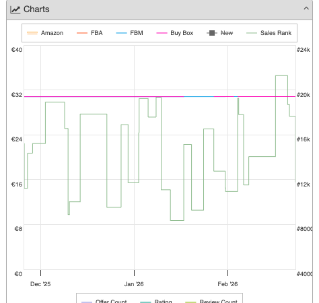Click the #12k rank axis label
319x303 pixels.
pos(304,184)
